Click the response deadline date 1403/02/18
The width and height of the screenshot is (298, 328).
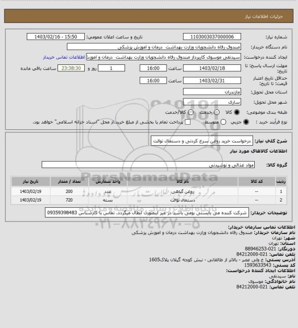click(212, 68)
